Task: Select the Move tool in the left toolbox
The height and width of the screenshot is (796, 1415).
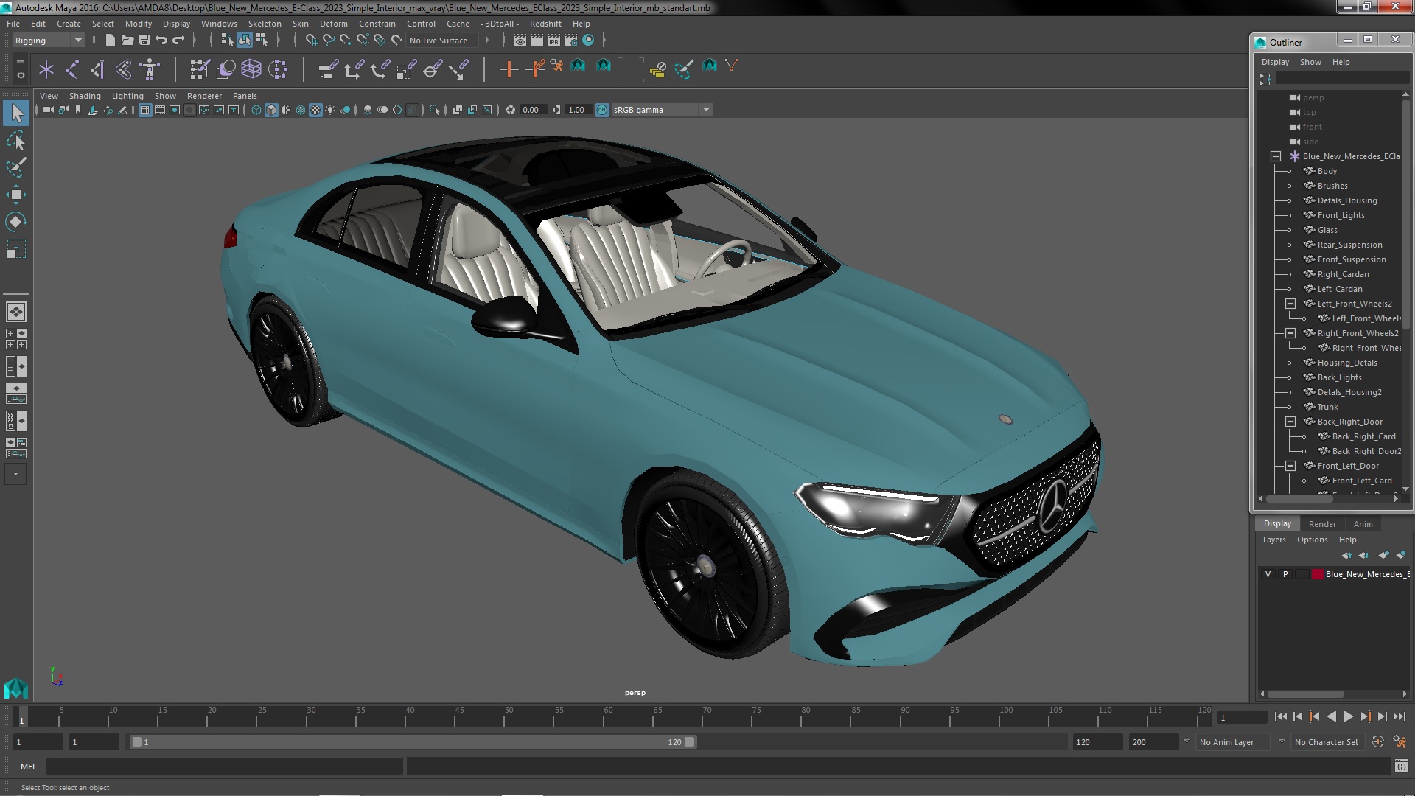Action: 15,195
